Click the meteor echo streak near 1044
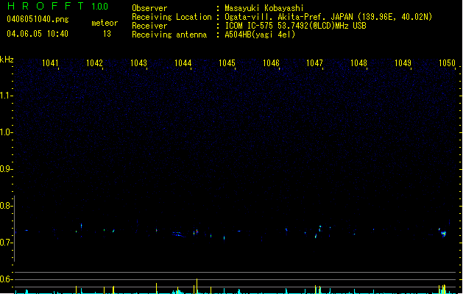 [179, 234]
